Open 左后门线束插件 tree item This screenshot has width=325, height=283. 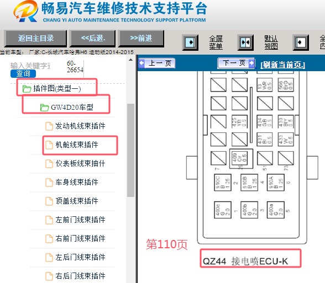click(x=80, y=257)
